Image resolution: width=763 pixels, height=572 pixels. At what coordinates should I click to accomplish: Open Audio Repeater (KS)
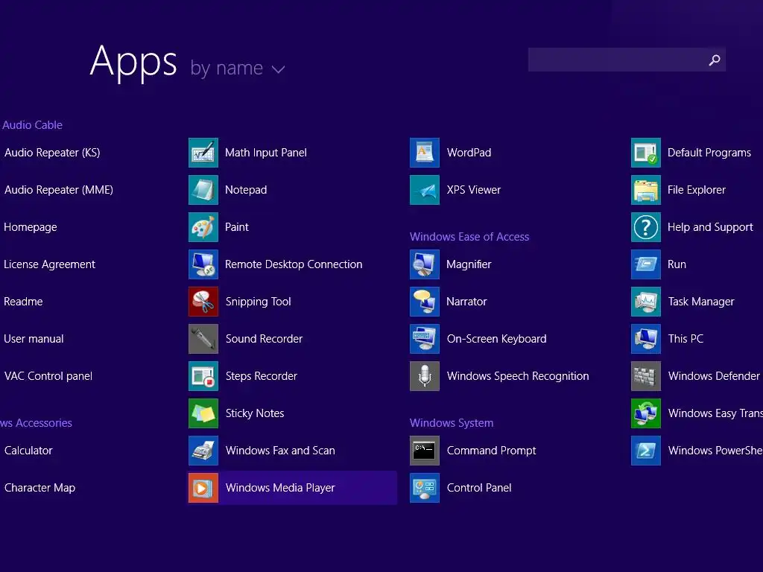(x=52, y=153)
